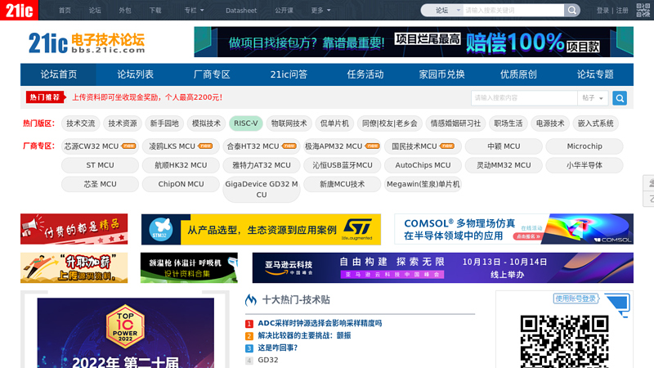
Task: Click the red 21ic logo in top bar
Action: [x=19, y=10]
